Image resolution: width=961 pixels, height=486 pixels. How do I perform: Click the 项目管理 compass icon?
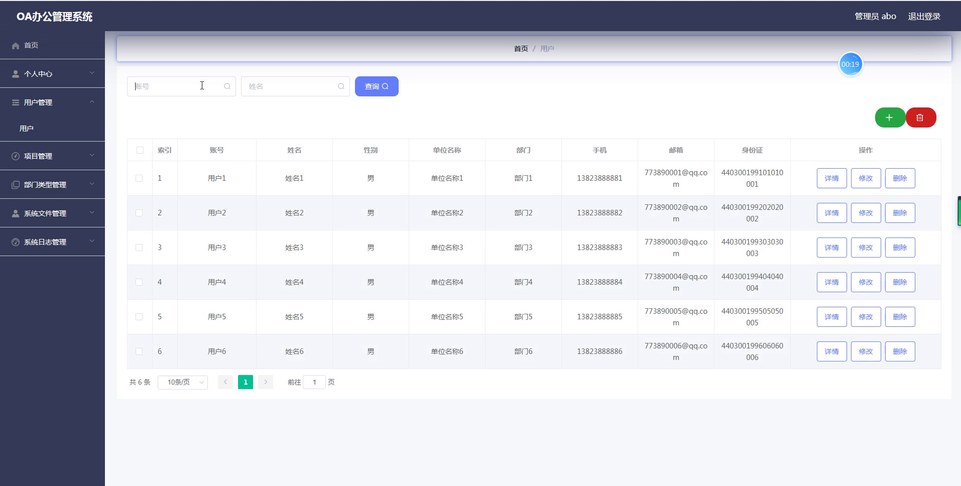click(16, 156)
